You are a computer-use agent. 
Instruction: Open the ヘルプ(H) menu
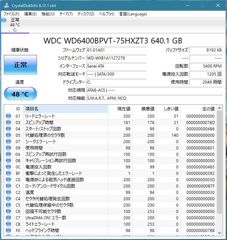107,14
